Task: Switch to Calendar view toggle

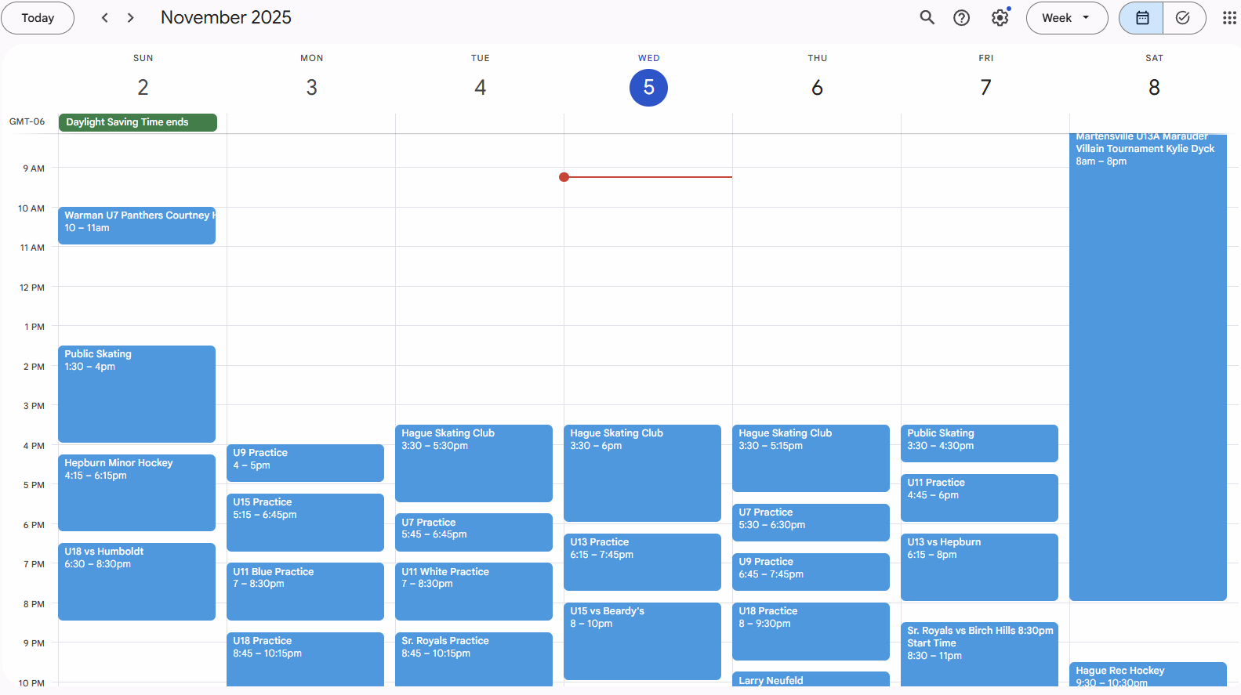Action: click(x=1141, y=18)
